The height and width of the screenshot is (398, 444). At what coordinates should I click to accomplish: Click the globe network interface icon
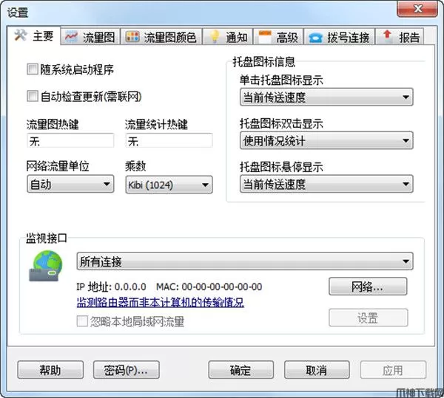coord(46,266)
